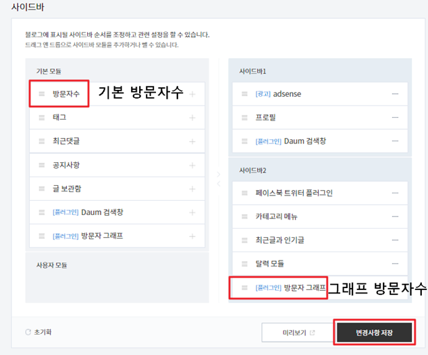Select 사이드바2 방문자 그래프 plugin label

[291, 288]
